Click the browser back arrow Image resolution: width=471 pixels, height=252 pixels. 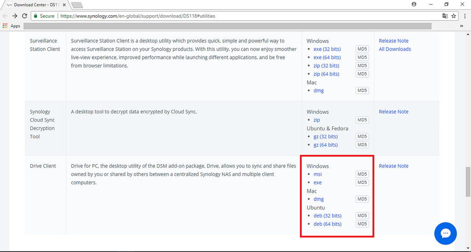point(5,16)
